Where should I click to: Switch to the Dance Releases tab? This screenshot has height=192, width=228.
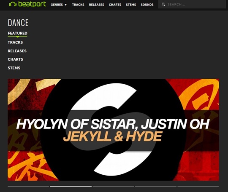point(17,51)
